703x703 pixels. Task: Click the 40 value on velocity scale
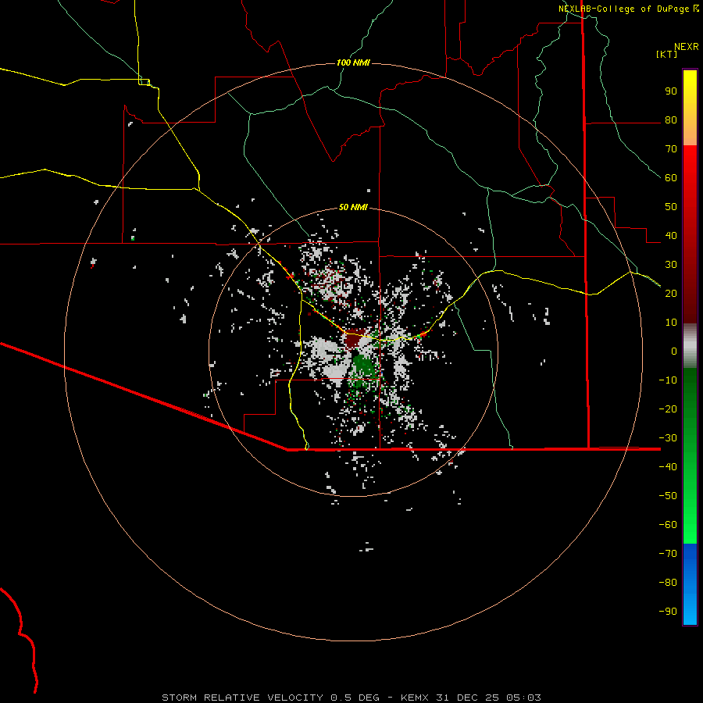pos(671,235)
